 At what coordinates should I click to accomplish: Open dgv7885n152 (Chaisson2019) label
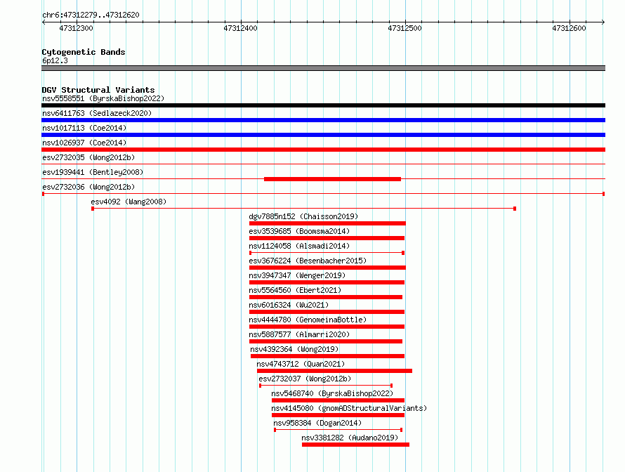click(x=303, y=216)
